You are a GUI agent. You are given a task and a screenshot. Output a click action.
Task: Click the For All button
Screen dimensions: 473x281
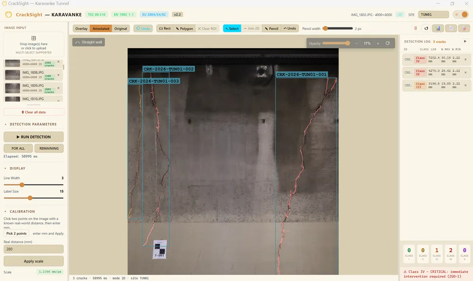click(x=18, y=148)
